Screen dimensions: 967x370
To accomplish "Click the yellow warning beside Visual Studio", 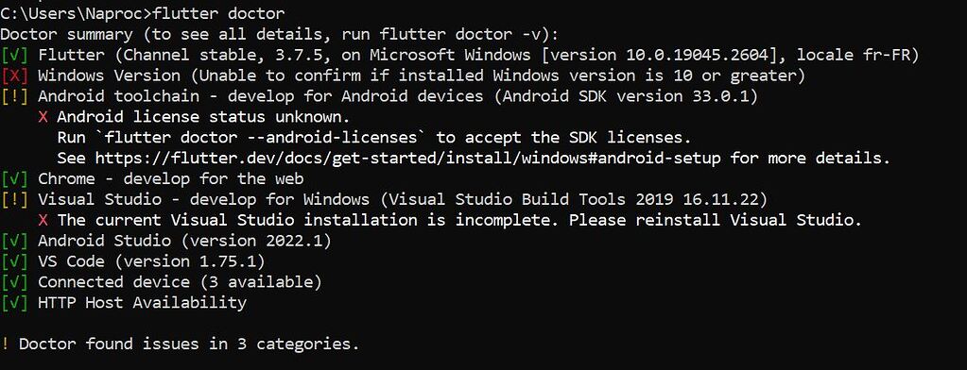I will (14, 199).
